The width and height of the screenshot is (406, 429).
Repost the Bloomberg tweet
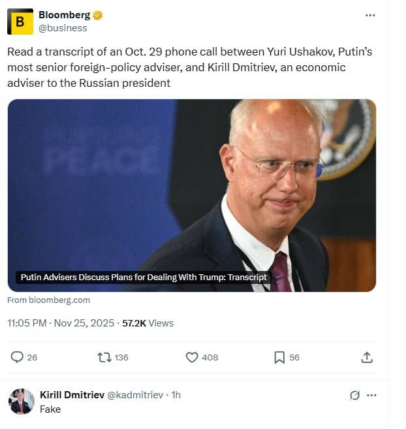pyautogui.click(x=104, y=357)
